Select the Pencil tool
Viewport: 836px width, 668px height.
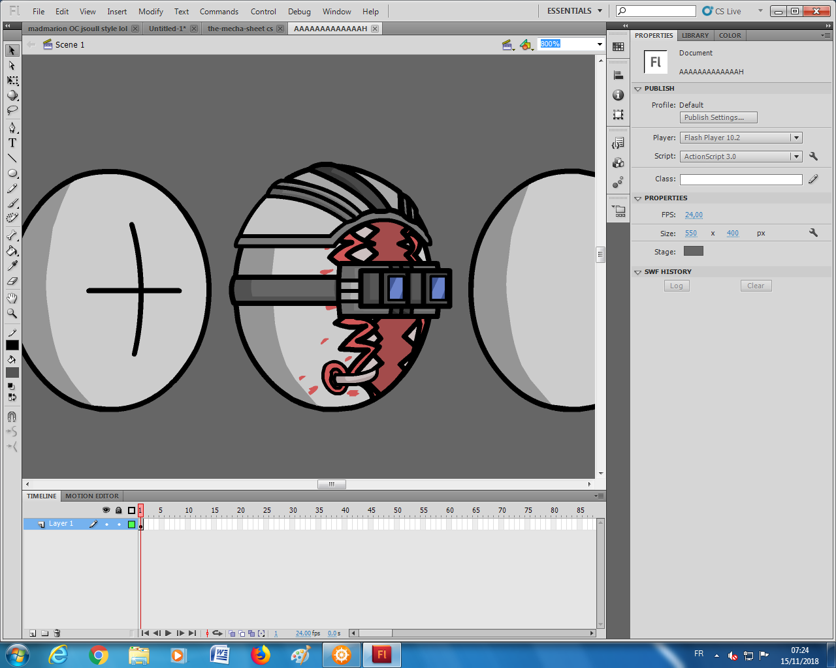click(12, 189)
